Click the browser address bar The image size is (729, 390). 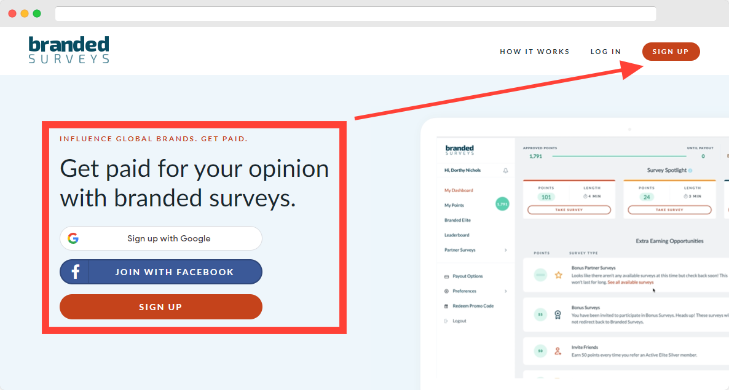(355, 14)
